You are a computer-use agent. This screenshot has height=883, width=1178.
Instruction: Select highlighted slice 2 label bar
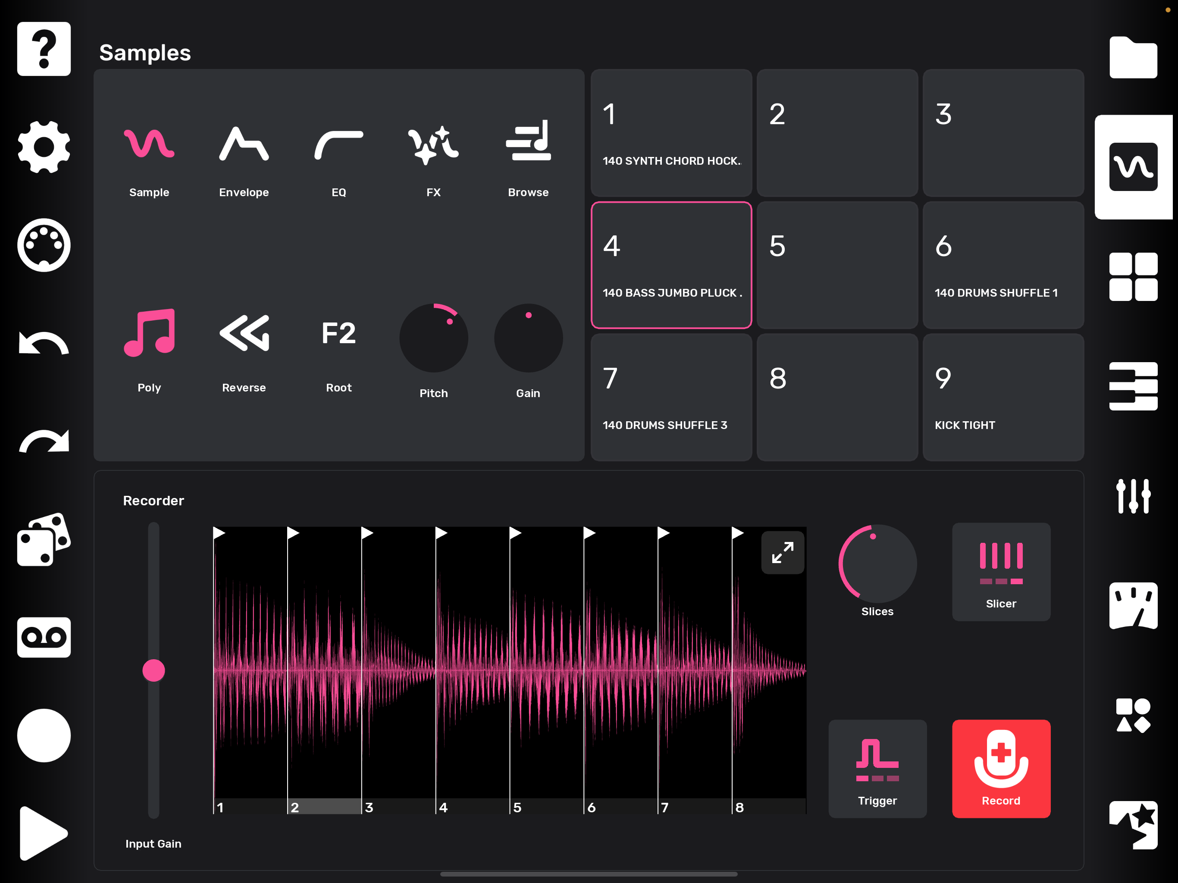pyautogui.click(x=324, y=806)
